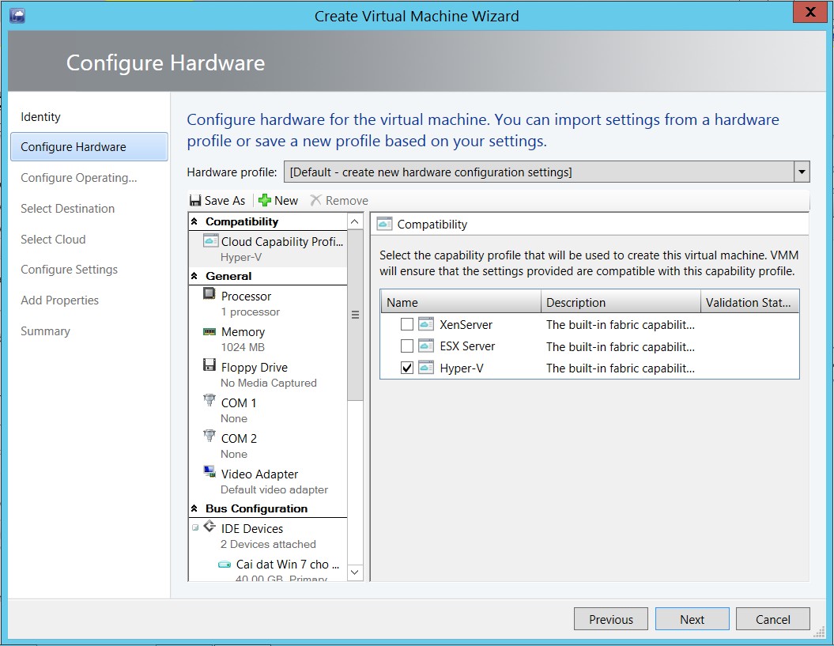Click the Video Adapter icon
Viewport: 834px width, 646px height.
(209, 472)
